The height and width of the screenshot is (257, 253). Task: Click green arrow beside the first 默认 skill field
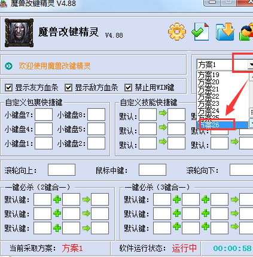163,113
